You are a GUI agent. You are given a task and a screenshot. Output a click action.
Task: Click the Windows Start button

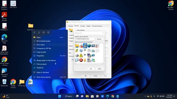point(60,96)
